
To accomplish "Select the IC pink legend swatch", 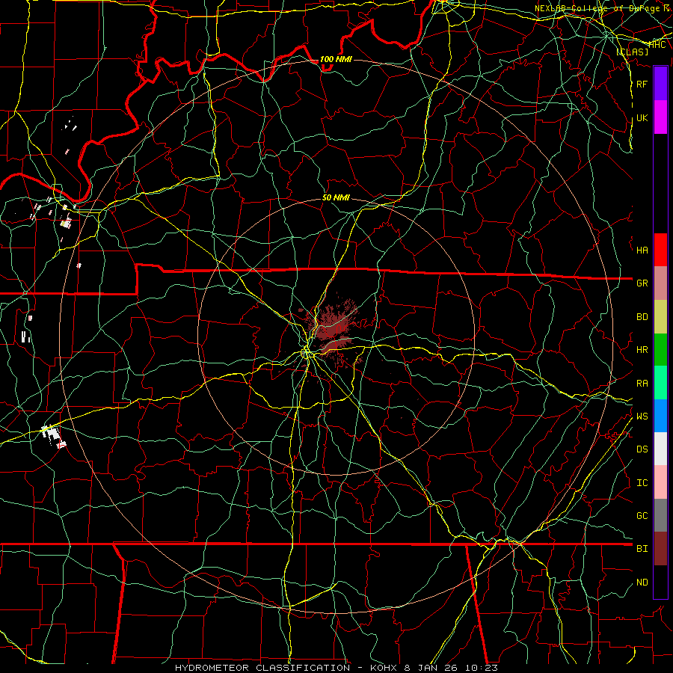I will pos(660,482).
